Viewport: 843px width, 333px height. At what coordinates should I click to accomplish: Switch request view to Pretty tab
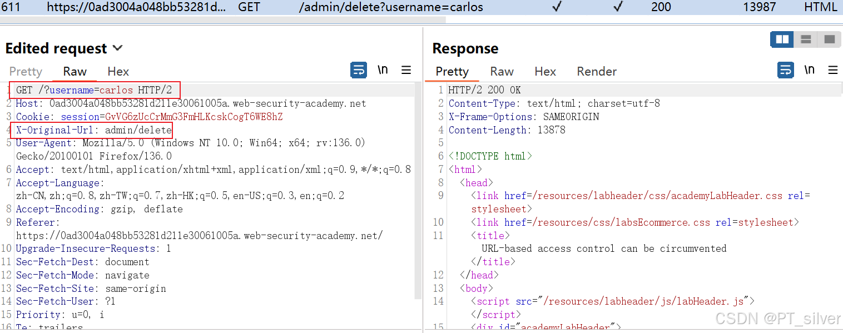coord(26,71)
